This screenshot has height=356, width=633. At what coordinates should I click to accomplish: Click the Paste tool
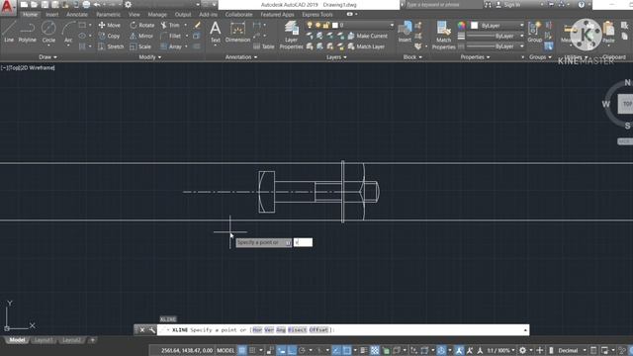pyautogui.click(x=608, y=32)
